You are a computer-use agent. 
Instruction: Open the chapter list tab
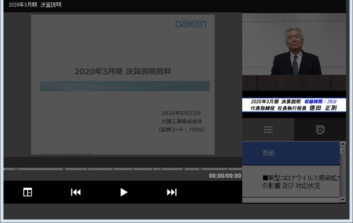coord(268,130)
